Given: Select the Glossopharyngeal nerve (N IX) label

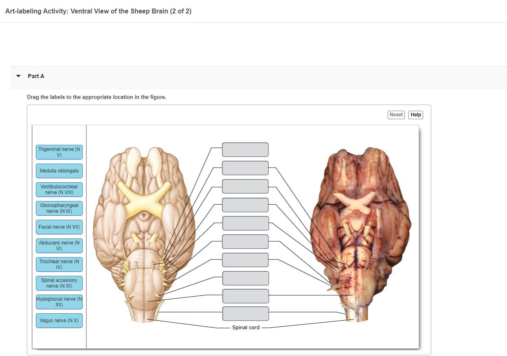Looking at the screenshot, I should (59, 208).
